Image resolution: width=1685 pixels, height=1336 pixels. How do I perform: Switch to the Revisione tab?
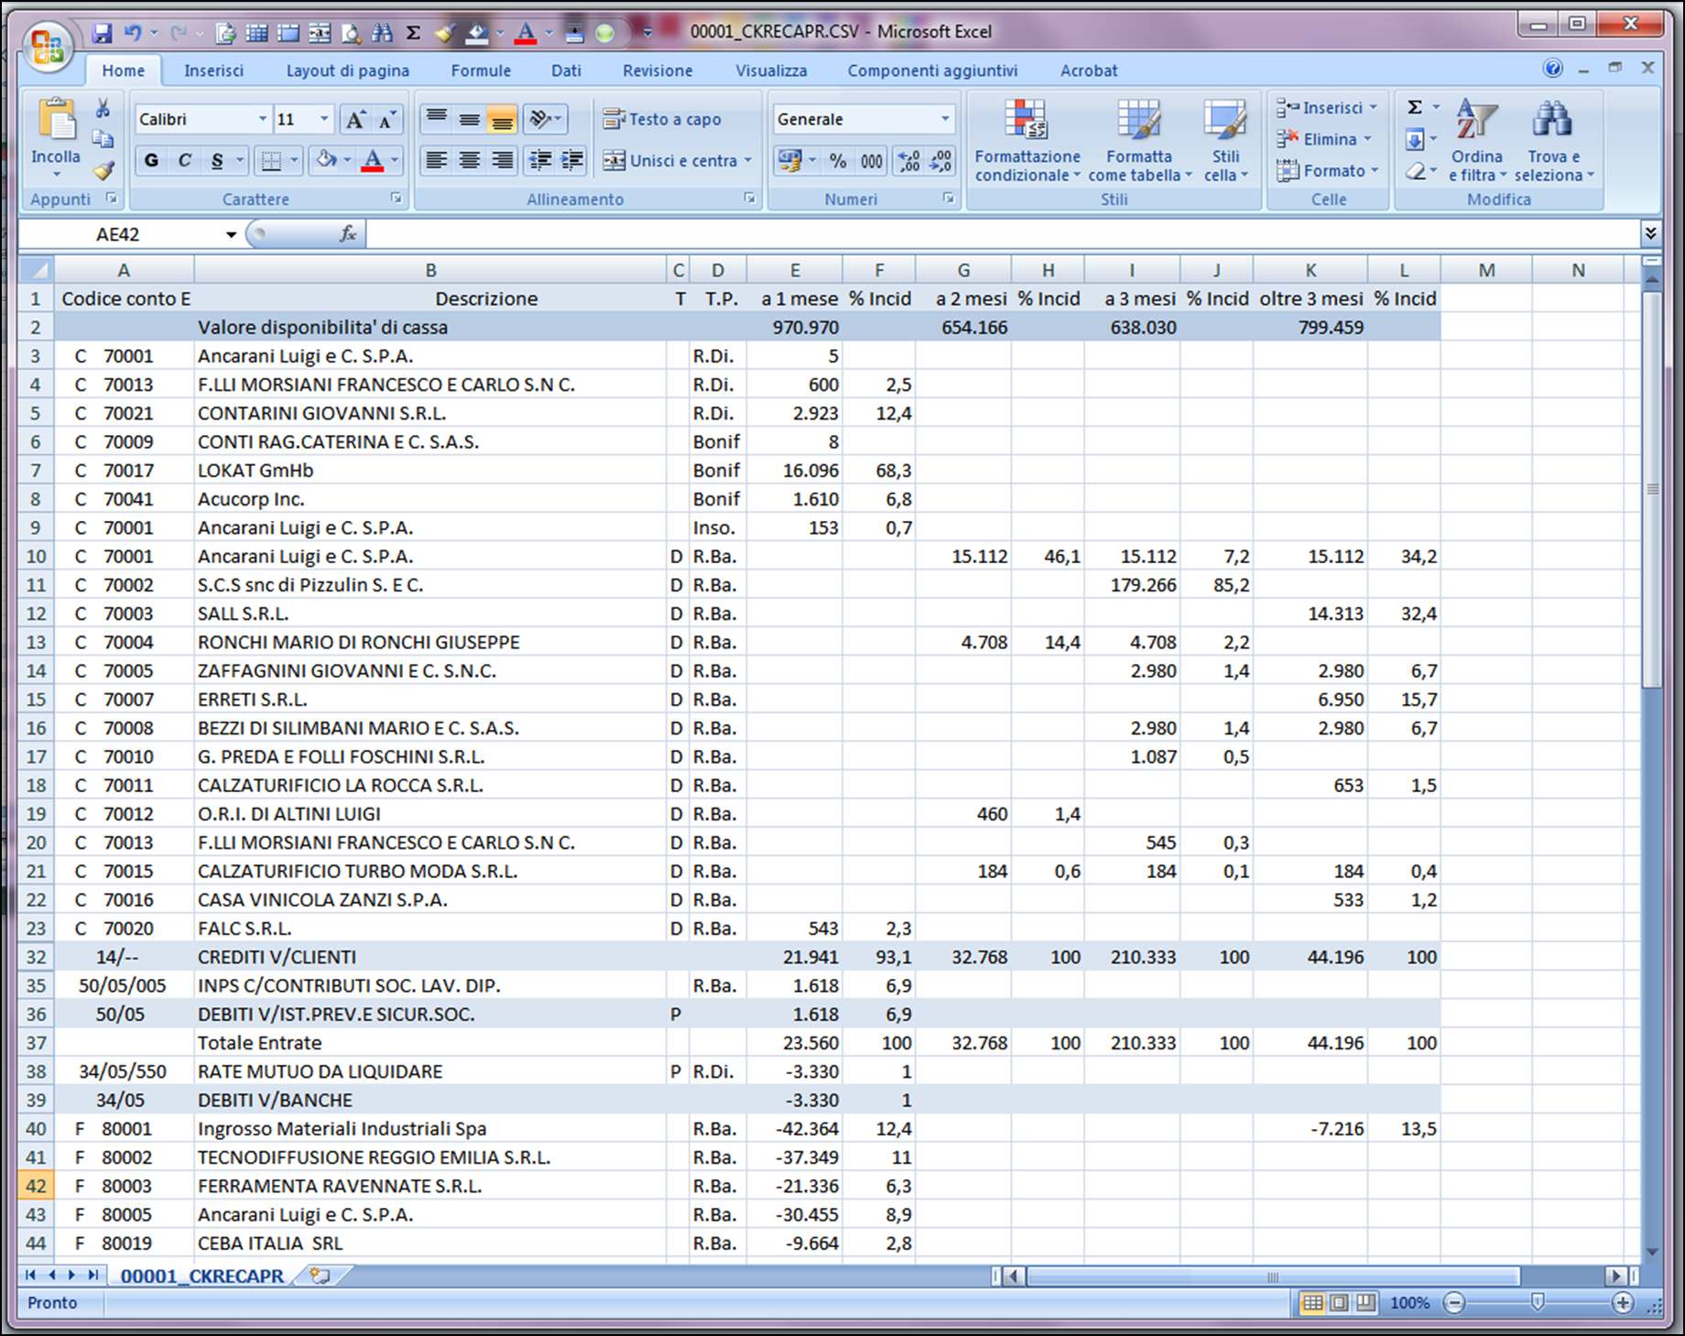658,71
